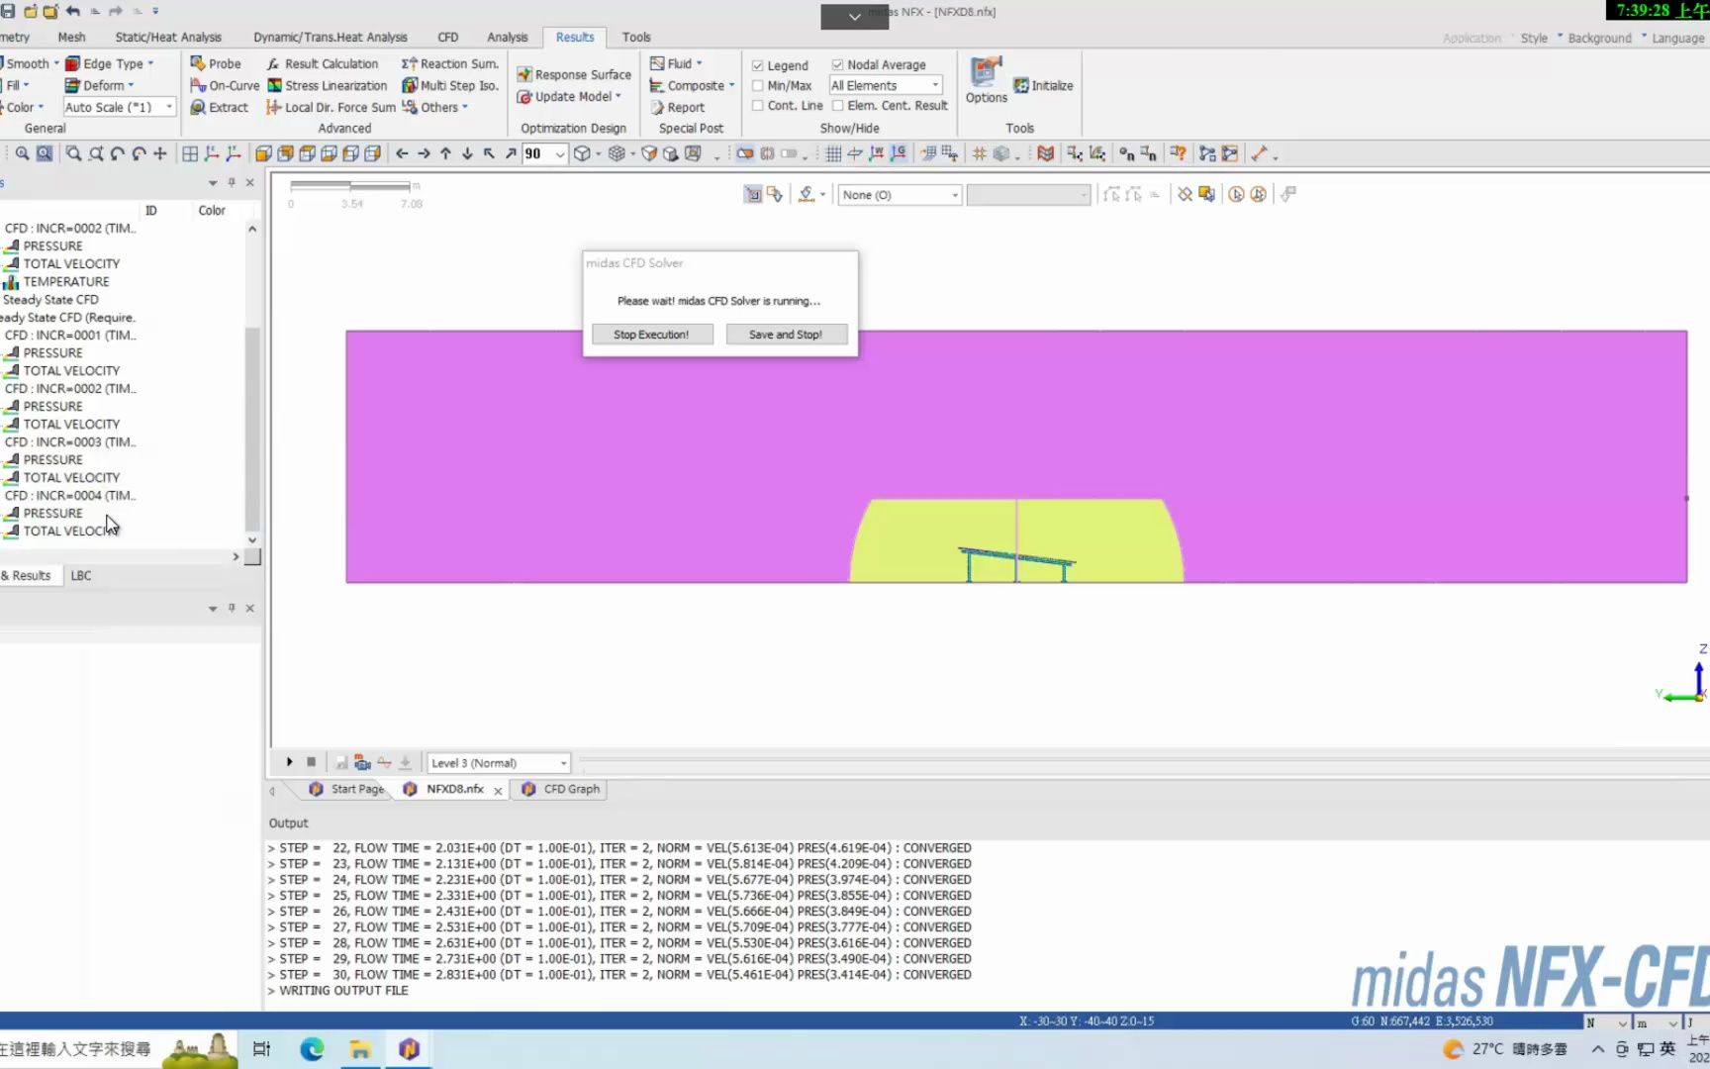Open Stress Linearization tool
The height and width of the screenshot is (1069, 1710).
coord(328,85)
